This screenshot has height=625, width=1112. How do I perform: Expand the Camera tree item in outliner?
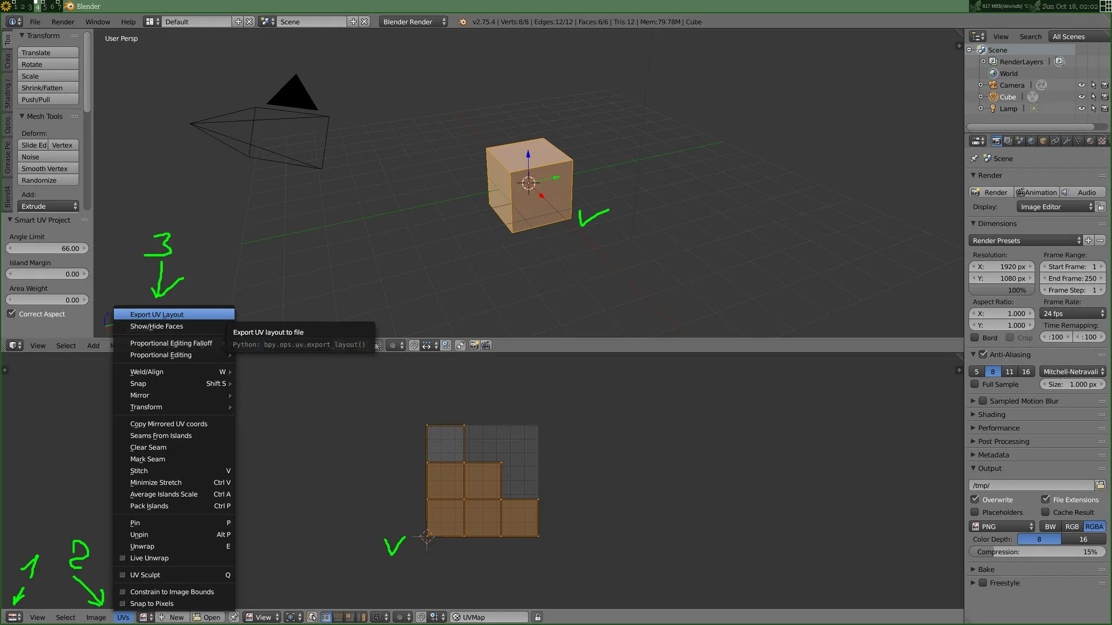[981, 85]
